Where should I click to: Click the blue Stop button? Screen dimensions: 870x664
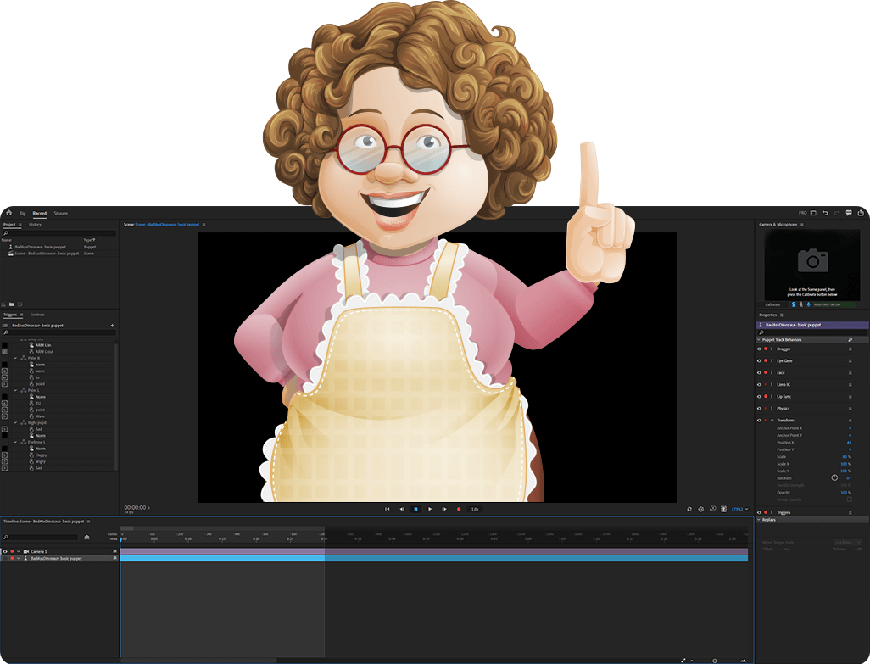point(415,509)
